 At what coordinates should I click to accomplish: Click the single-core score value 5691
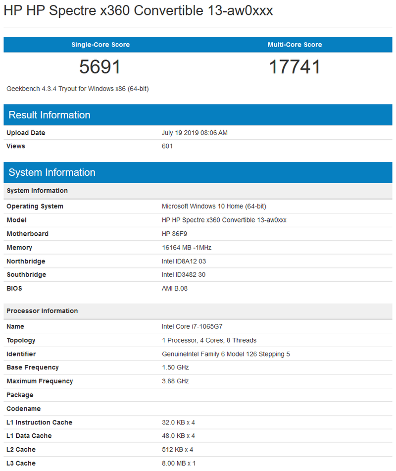click(100, 67)
